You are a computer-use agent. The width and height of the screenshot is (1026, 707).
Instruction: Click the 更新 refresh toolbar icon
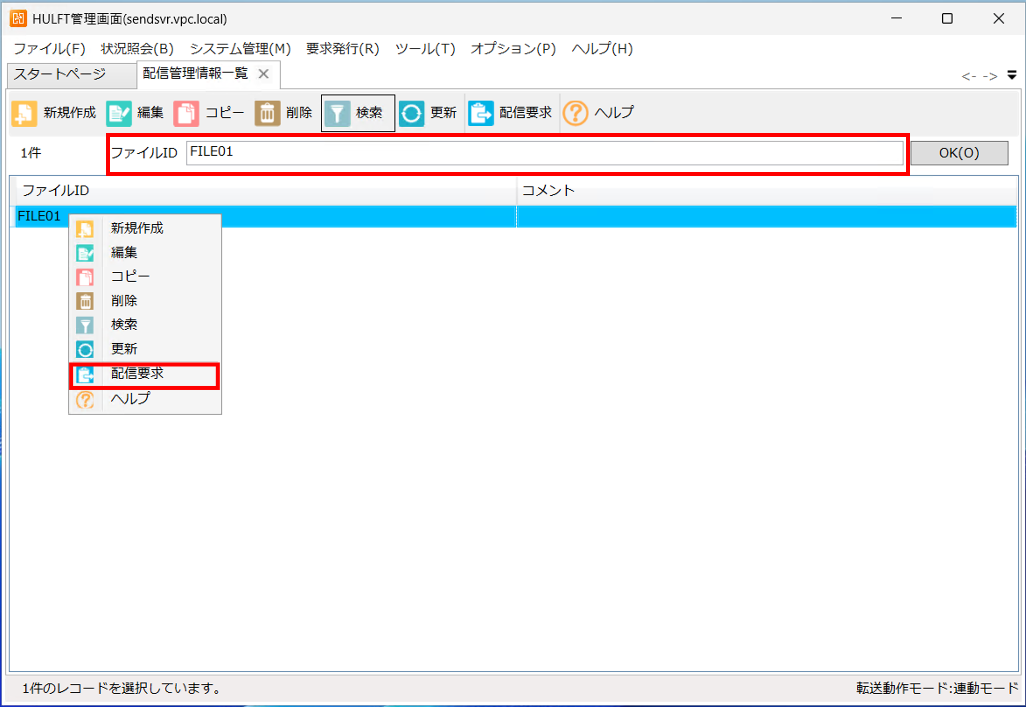click(411, 113)
